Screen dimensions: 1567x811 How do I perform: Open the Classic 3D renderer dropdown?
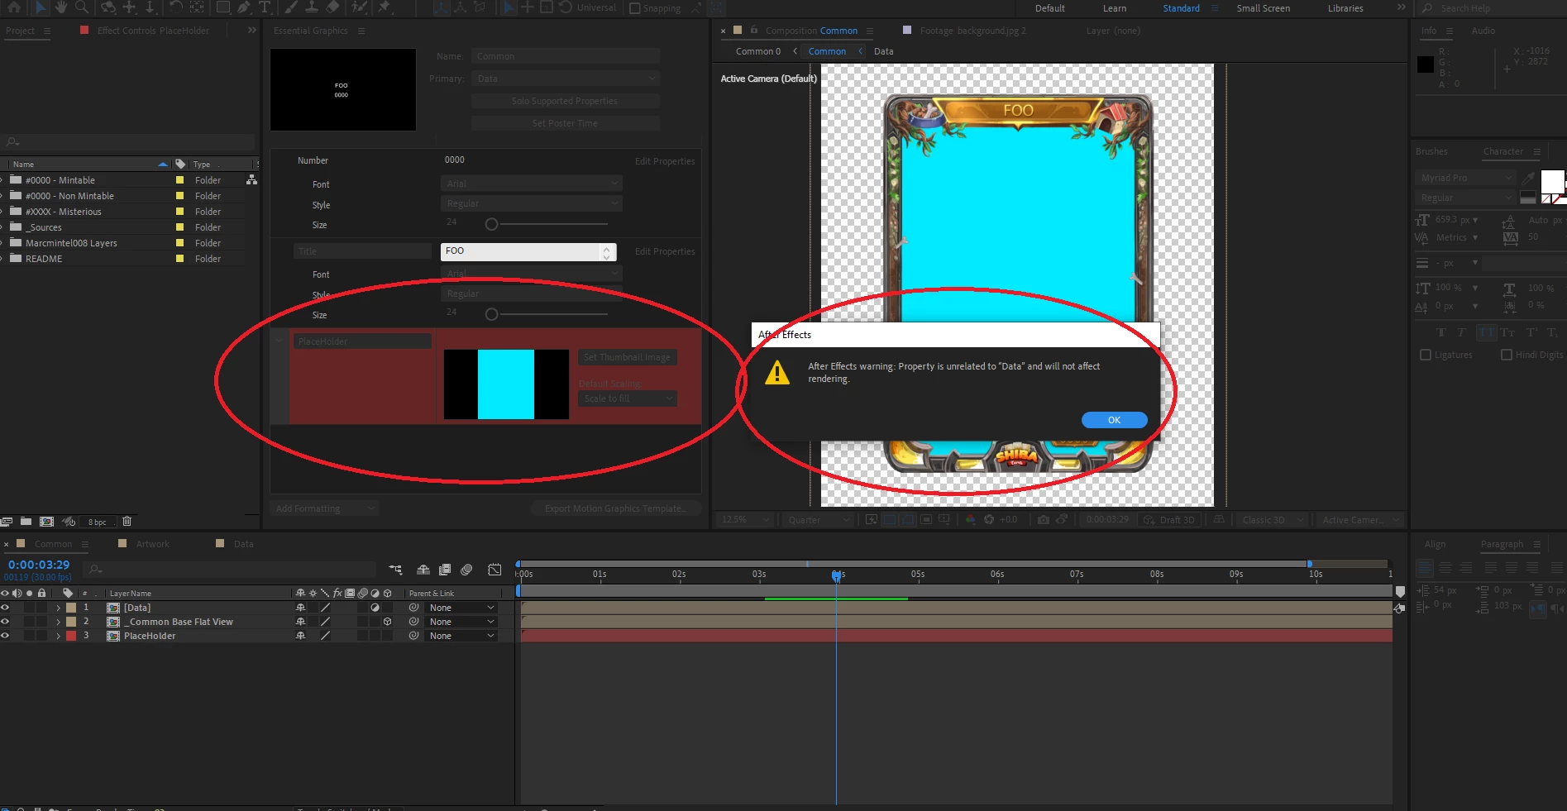(x=1273, y=520)
